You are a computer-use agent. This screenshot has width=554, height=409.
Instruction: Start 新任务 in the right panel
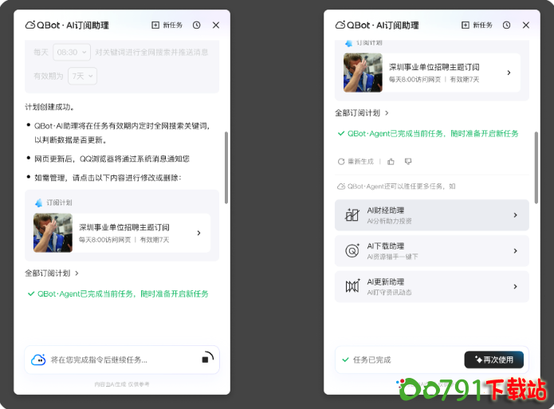pyautogui.click(x=477, y=26)
